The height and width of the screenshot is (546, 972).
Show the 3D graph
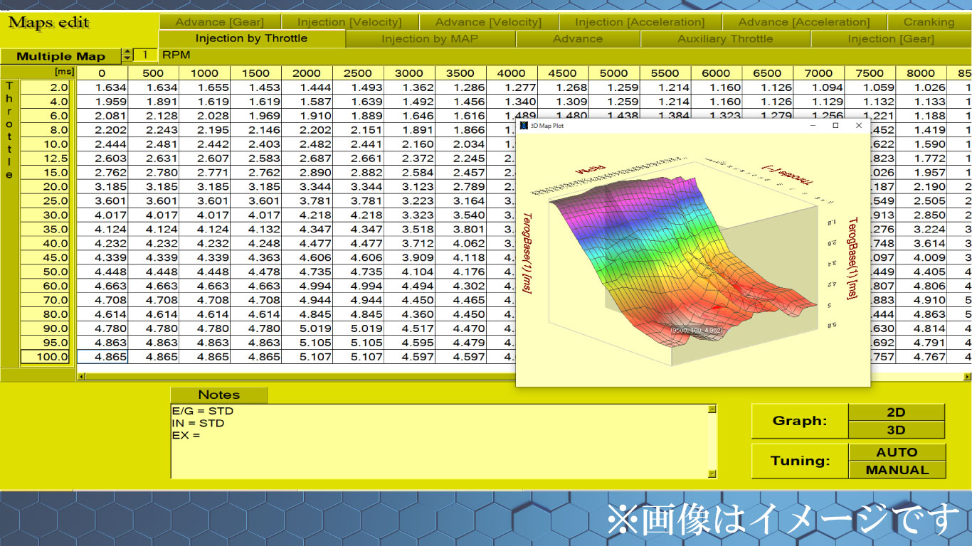point(896,430)
